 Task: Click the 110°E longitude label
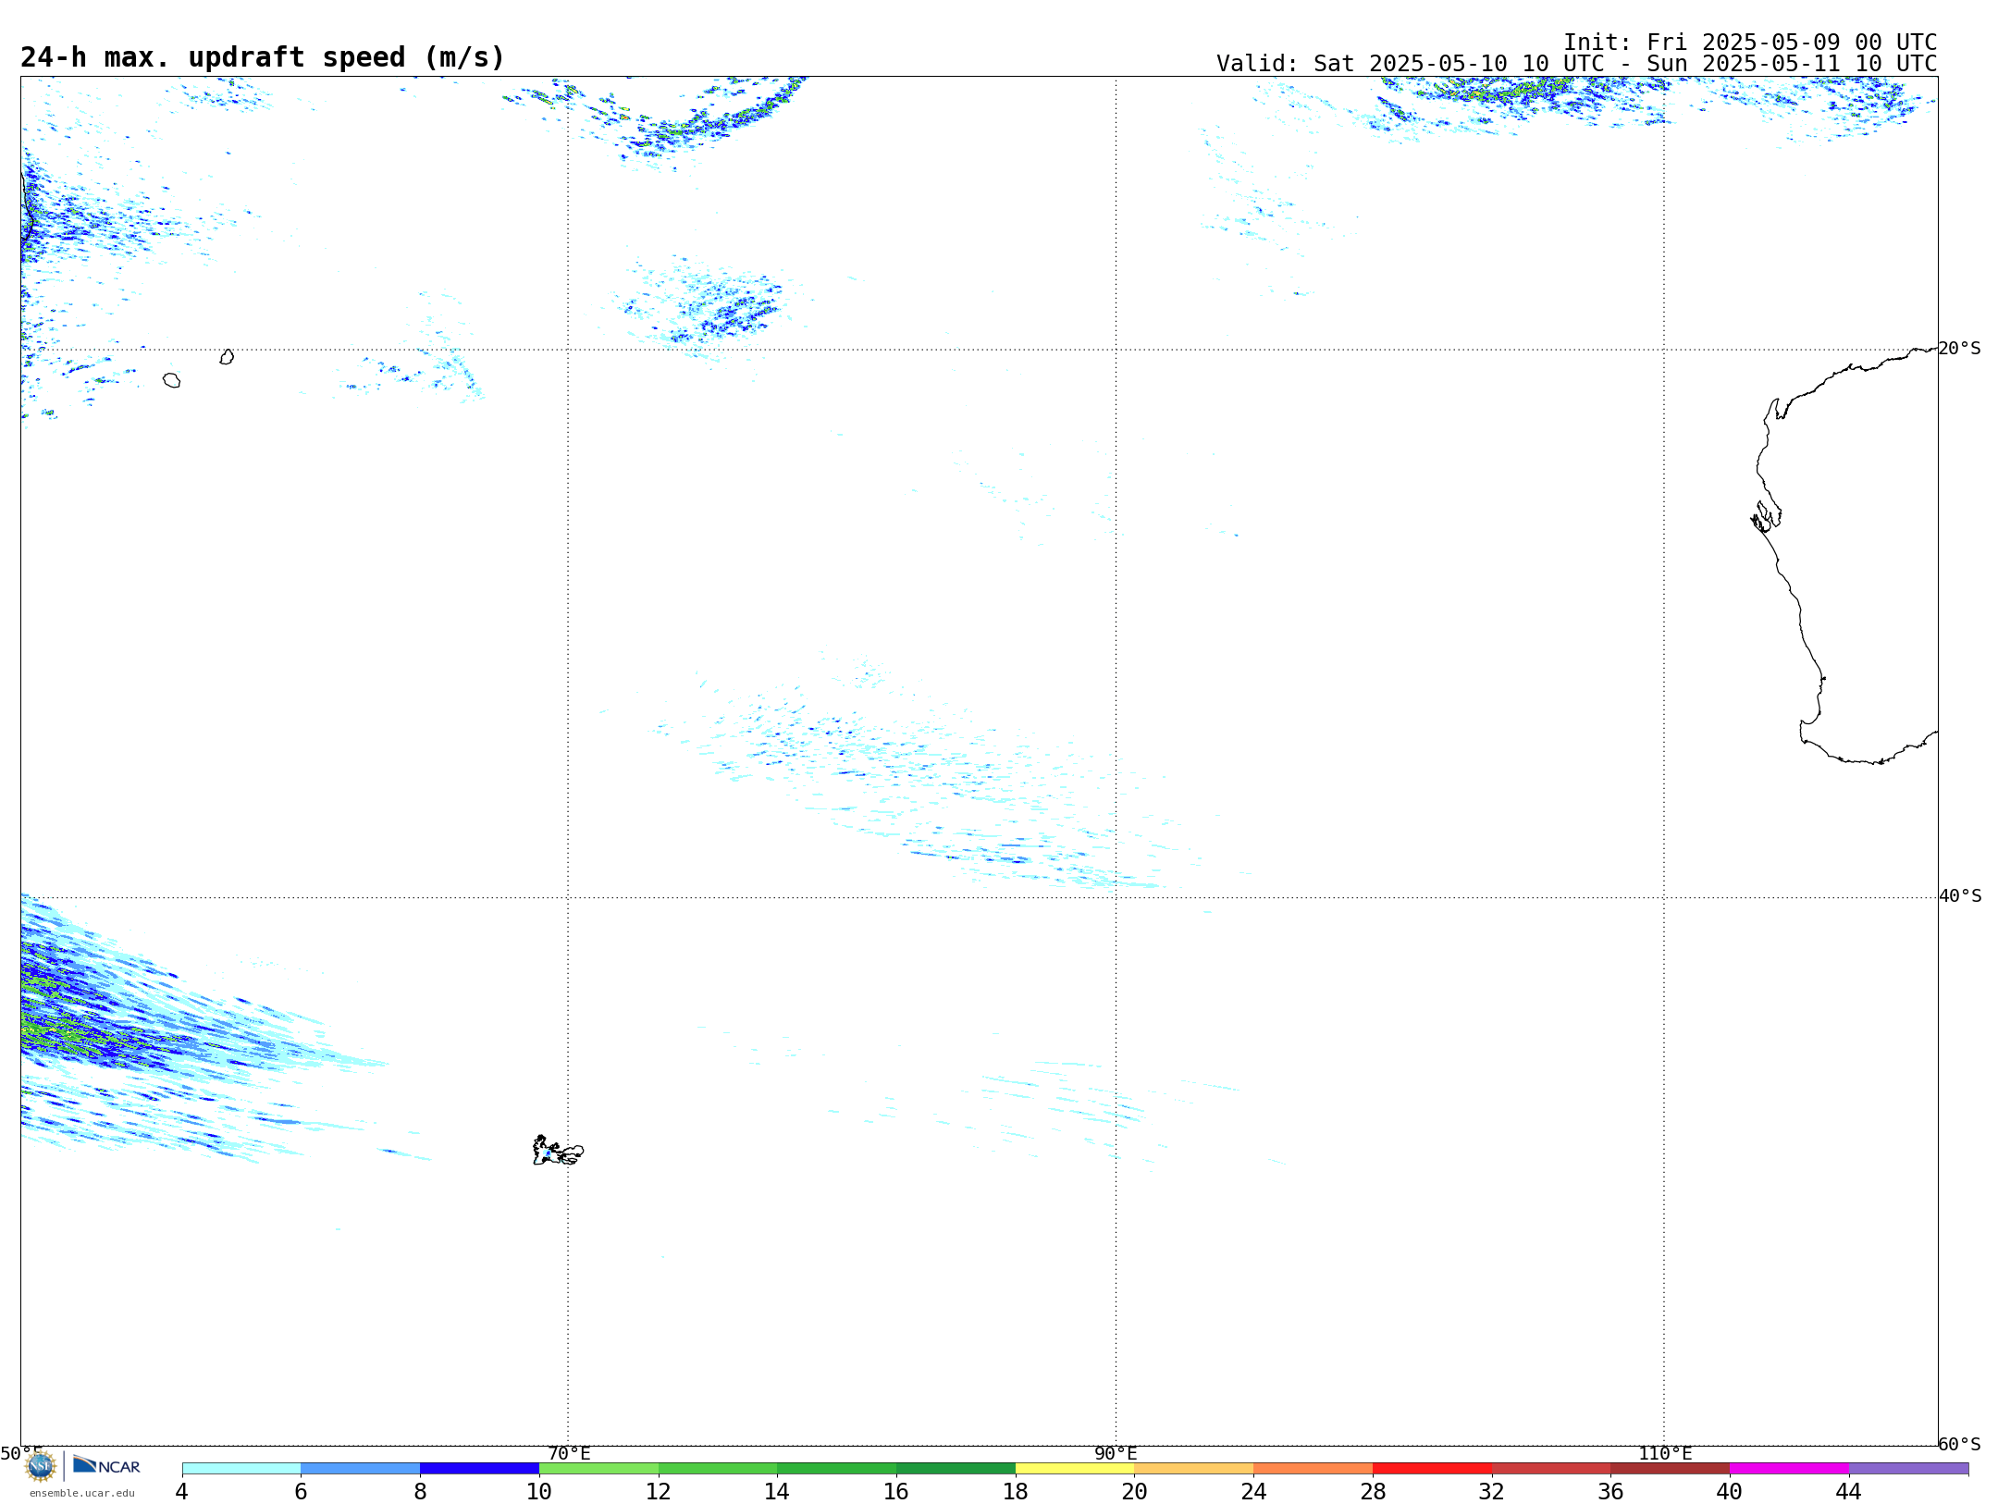tap(1665, 1453)
